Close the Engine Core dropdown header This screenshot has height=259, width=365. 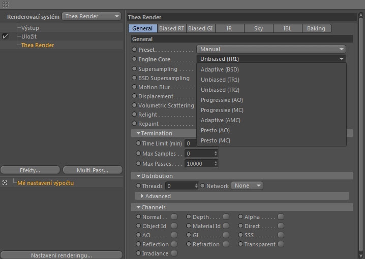(271, 59)
